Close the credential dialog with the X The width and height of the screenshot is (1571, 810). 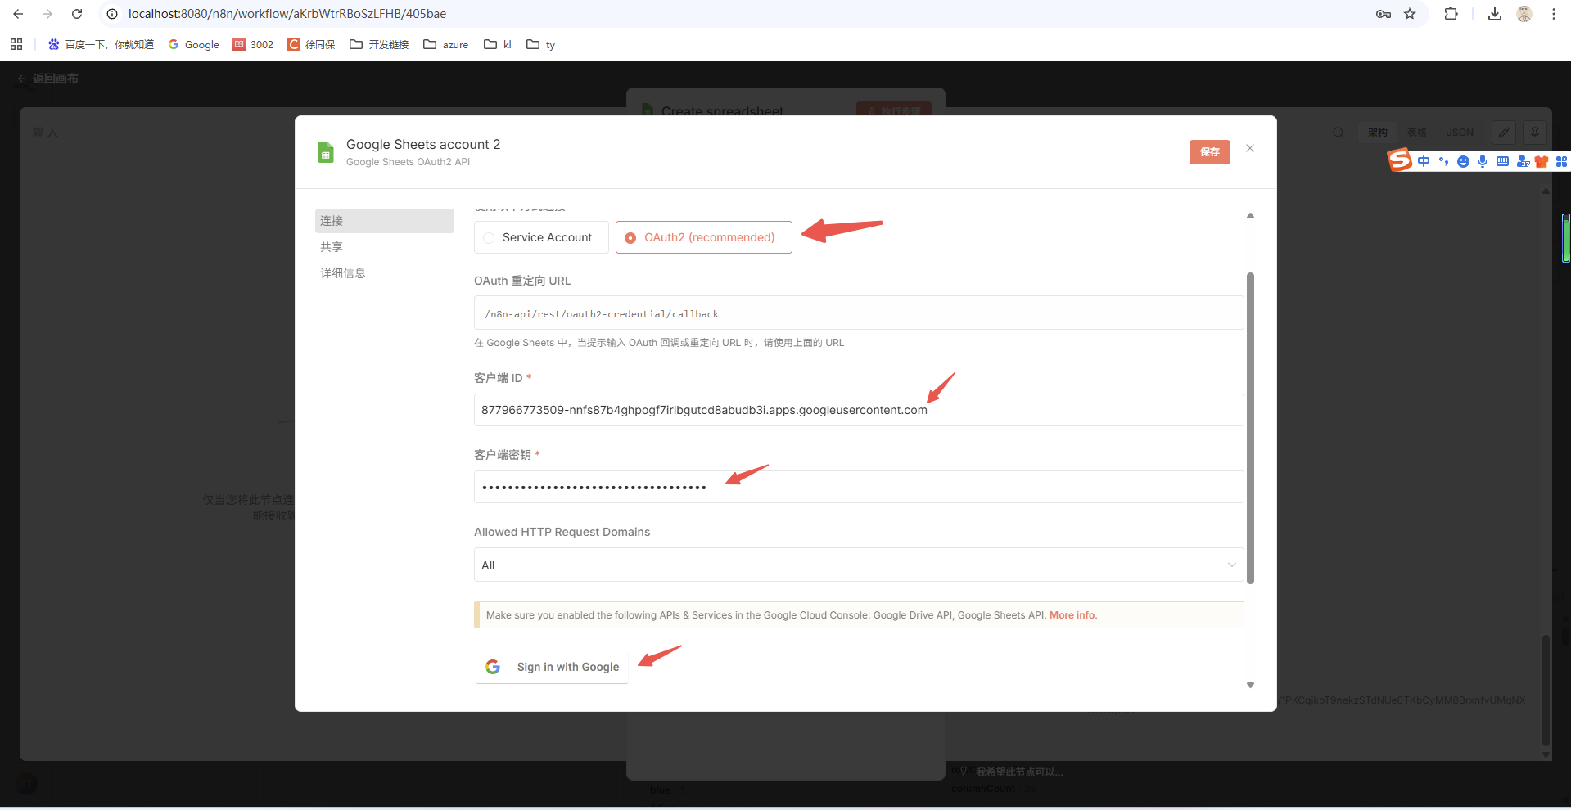[1250, 148]
